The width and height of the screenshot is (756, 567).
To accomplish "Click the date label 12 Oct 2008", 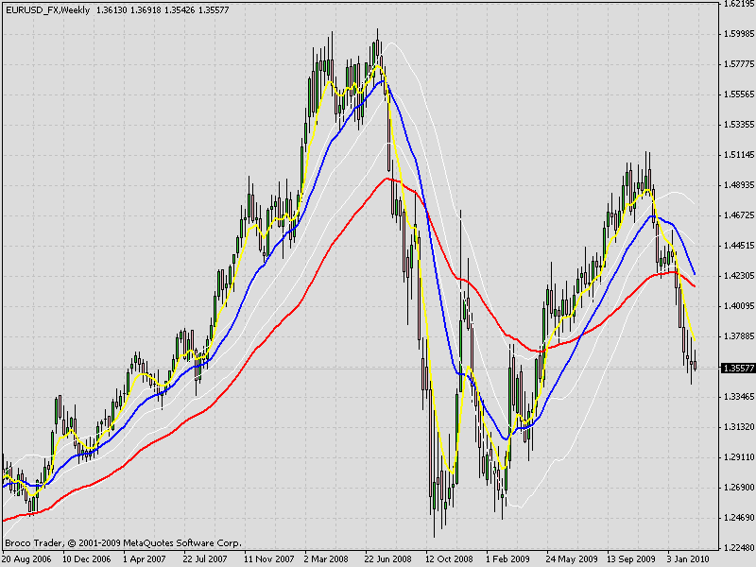I will click(x=449, y=559).
